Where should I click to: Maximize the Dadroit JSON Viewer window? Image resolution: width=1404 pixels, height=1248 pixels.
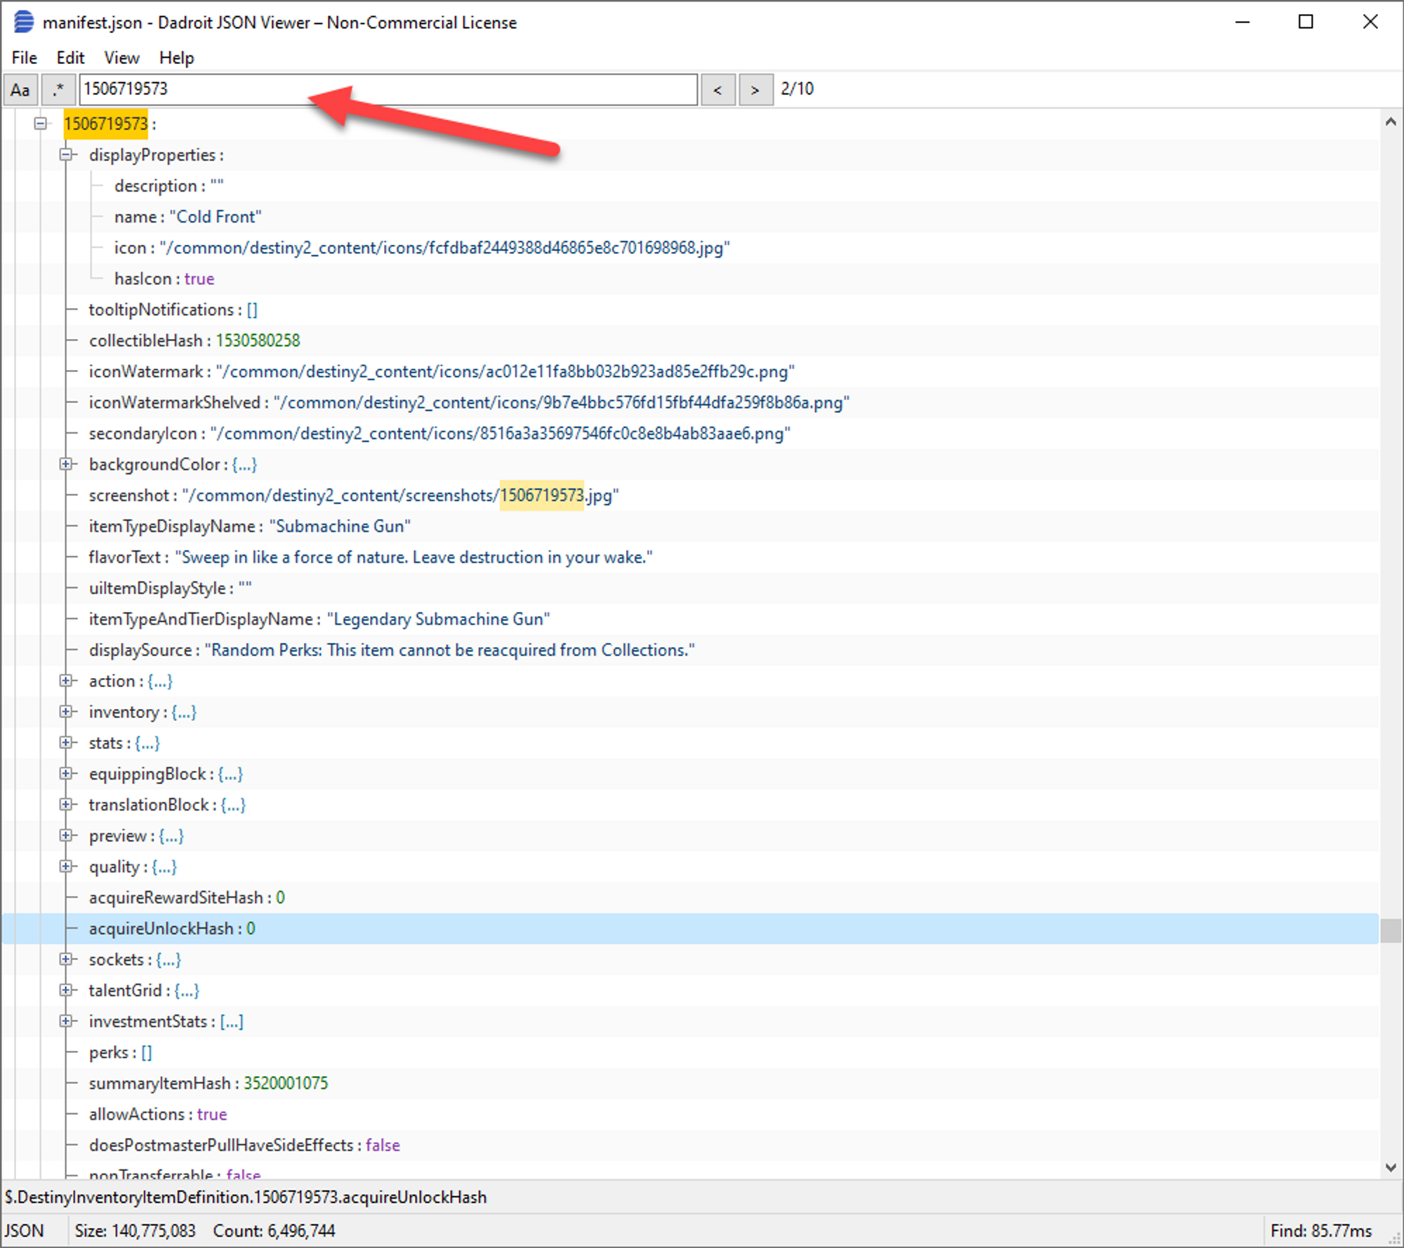click(x=1306, y=22)
